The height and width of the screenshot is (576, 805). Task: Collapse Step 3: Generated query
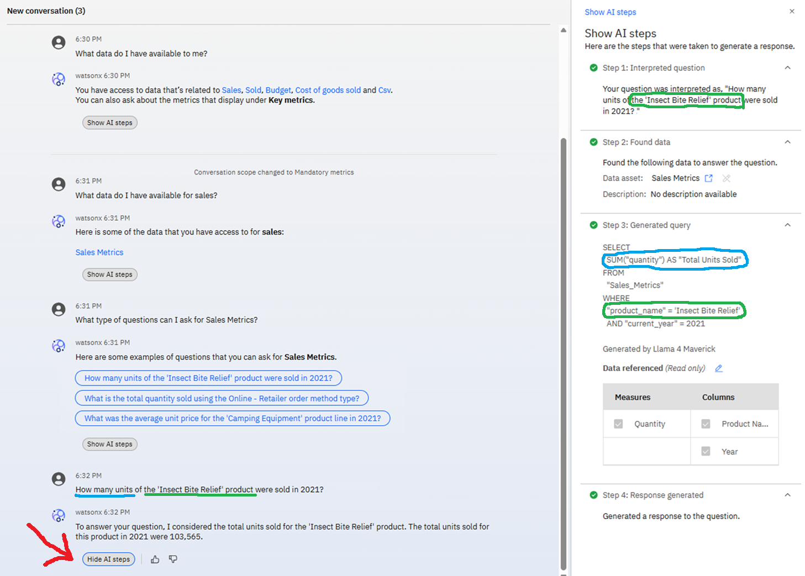tap(787, 225)
